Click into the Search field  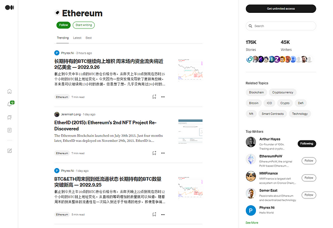[281, 26]
